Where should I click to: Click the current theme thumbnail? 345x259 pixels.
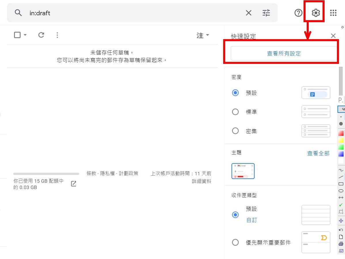(243, 171)
